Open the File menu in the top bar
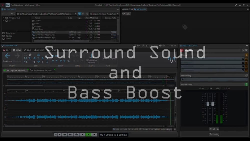The height and width of the screenshot is (141, 250). click(7, 5)
